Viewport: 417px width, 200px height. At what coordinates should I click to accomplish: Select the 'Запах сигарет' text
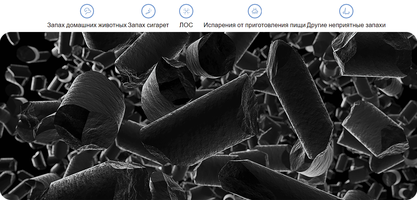pyautogui.click(x=148, y=25)
